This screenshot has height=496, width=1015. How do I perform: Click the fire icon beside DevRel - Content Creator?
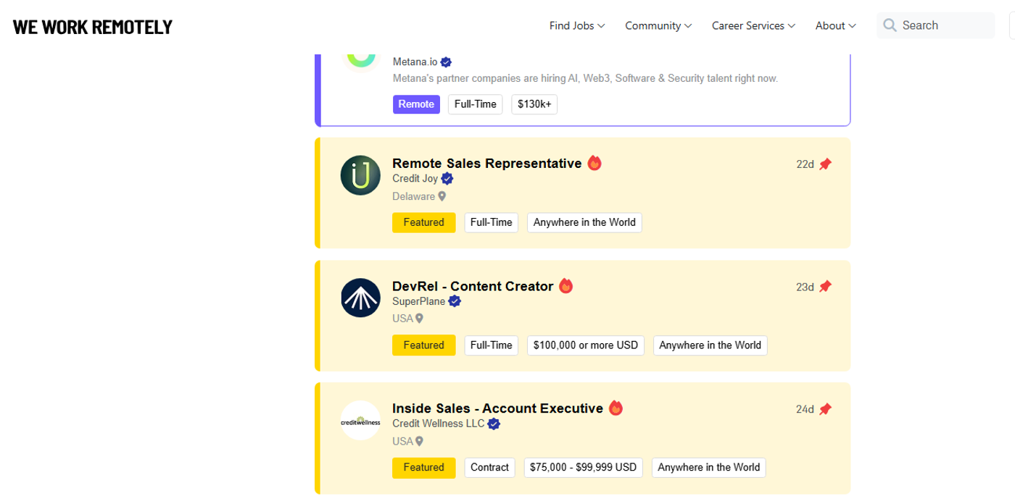566,285
